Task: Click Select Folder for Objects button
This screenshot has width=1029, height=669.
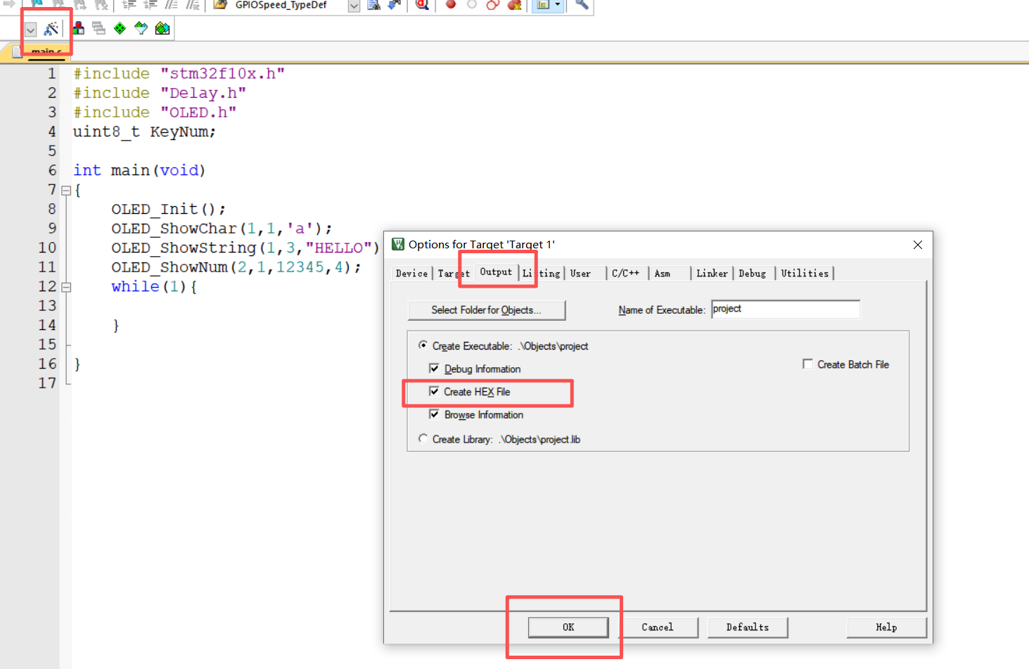Action: pos(486,310)
